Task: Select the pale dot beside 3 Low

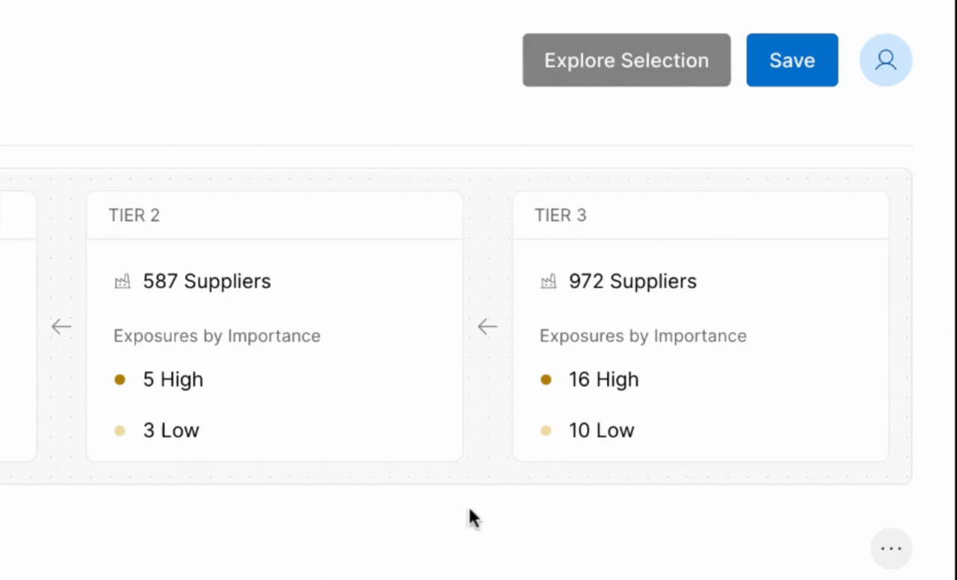Action: click(x=120, y=431)
